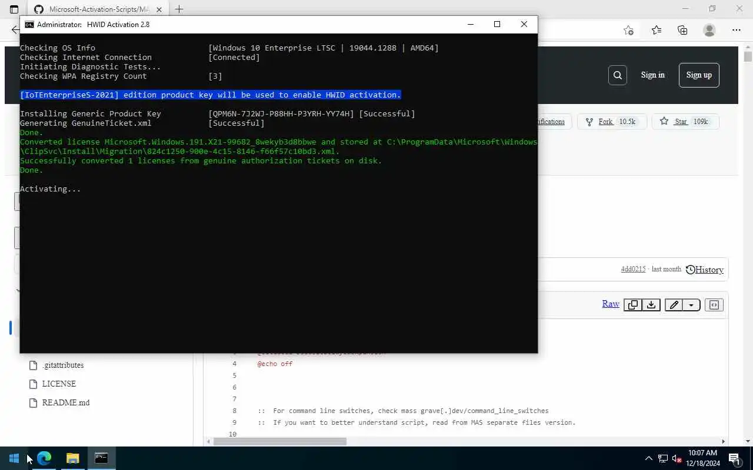
Task: Open a new browser tab
Action: (179, 9)
